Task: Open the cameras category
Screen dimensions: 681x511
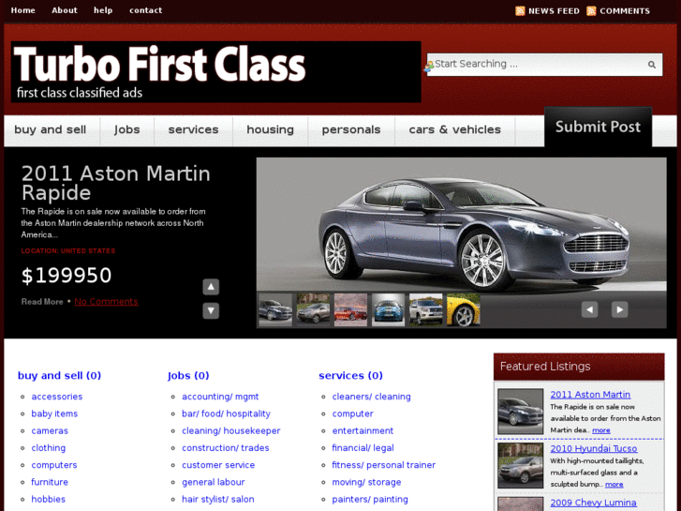Action: 50,430
